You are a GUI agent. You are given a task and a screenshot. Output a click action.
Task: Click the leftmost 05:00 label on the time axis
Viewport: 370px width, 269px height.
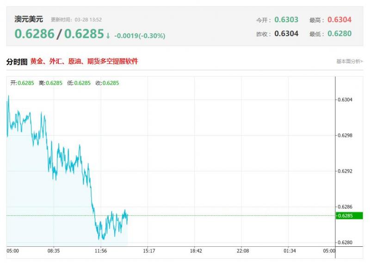(13, 251)
